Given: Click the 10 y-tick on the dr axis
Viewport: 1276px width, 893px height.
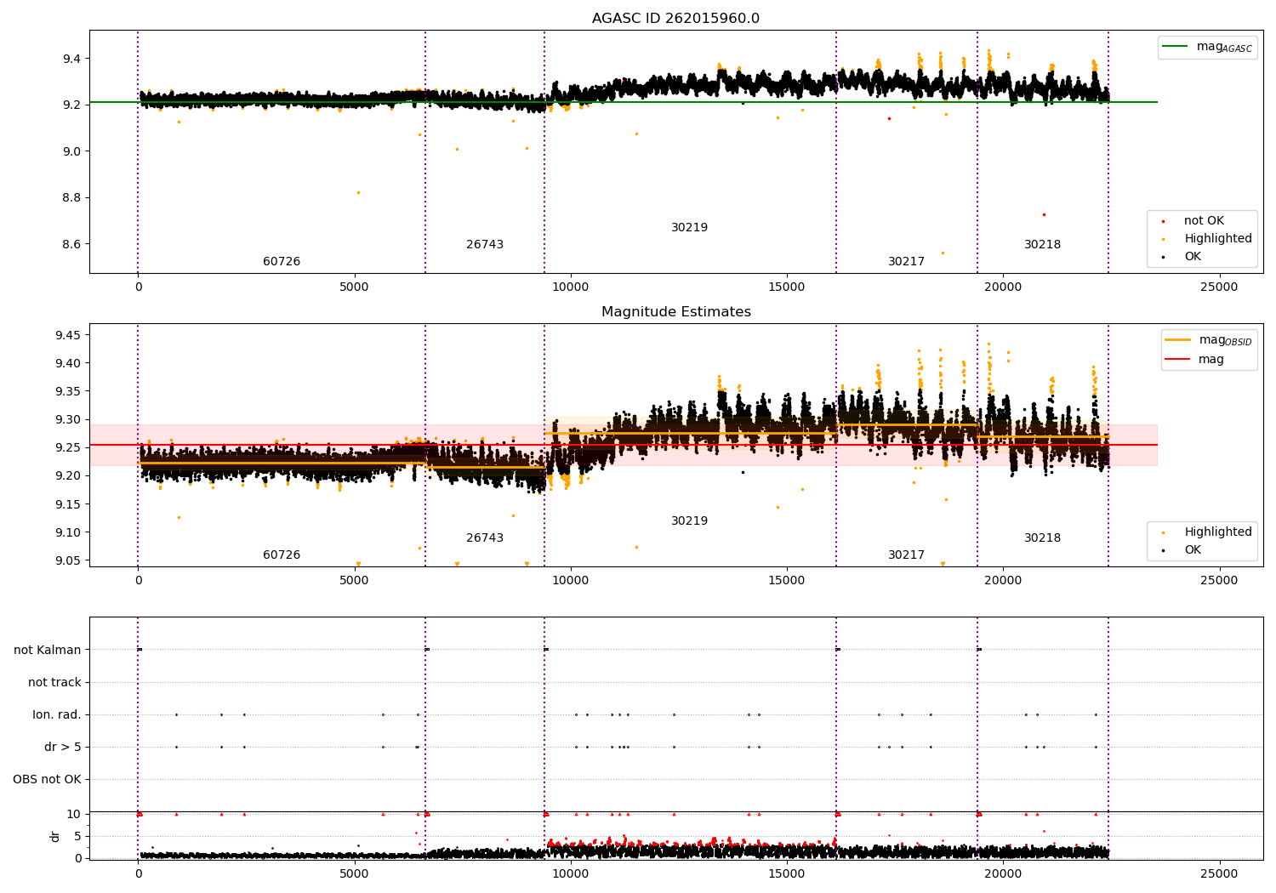Looking at the screenshot, I should click(x=74, y=814).
